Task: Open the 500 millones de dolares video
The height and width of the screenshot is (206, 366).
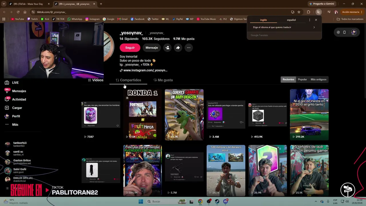Action: point(226,171)
